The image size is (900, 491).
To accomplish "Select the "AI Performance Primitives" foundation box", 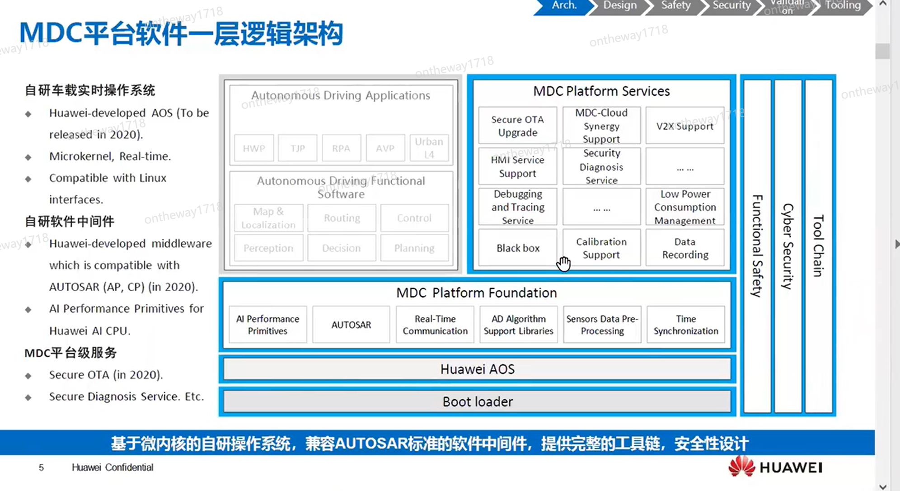I will pyautogui.click(x=268, y=325).
